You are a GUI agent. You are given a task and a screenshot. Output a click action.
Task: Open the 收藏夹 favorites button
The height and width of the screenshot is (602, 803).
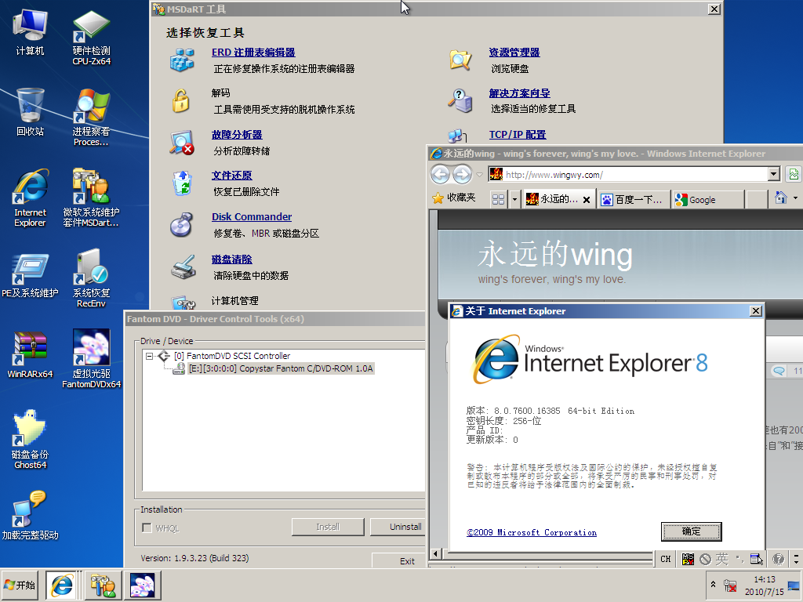click(x=454, y=198)
